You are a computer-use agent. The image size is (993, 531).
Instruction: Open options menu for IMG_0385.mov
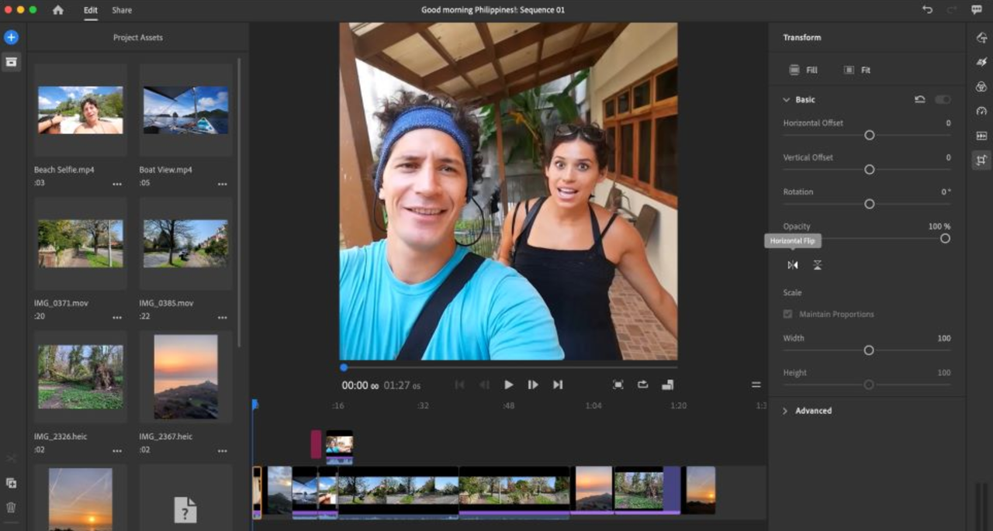tap(223, 318)
